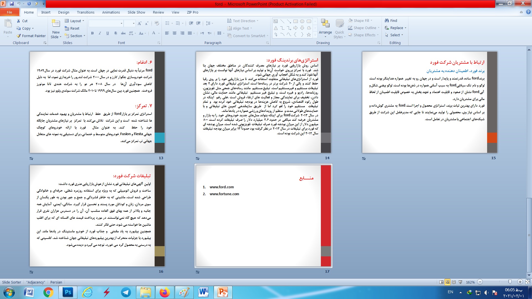Open the File tab
Image resolution: width=532 pixels, height=299 pixels.
[x=10, y=12]
